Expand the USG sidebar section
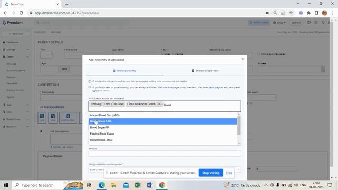 [x=15, y=112]
